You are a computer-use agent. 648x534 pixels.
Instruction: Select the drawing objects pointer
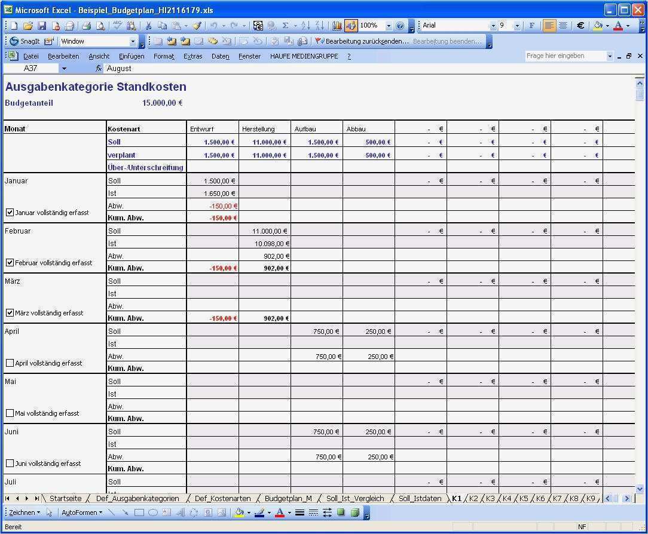pyautogui.click(x=49, y=512)
